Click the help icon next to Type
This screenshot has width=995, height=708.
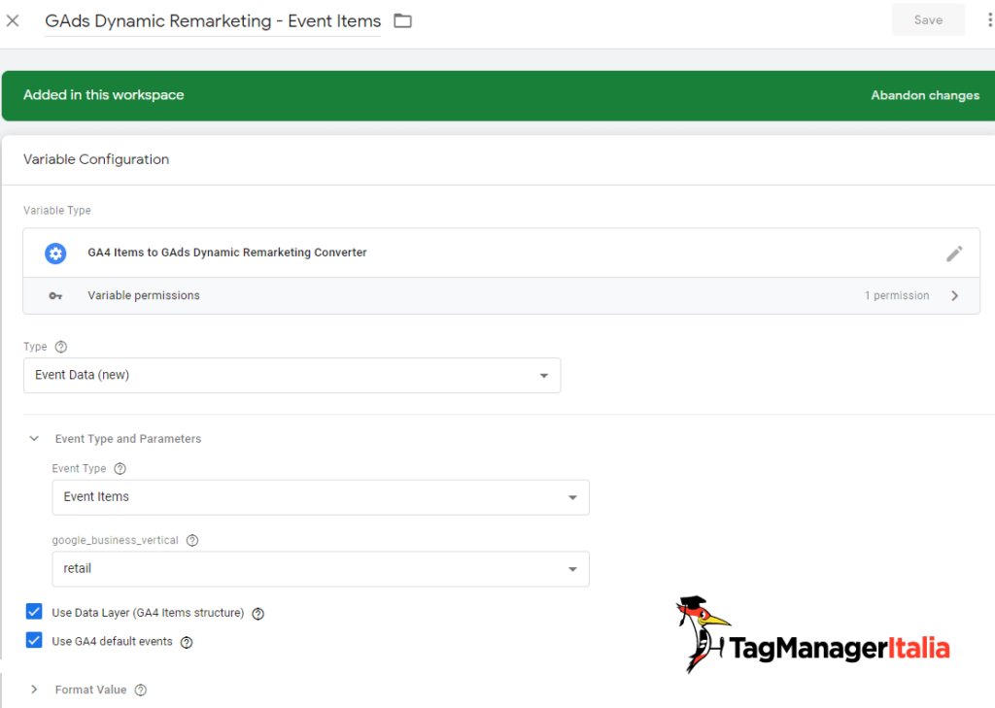pos(61,347)
